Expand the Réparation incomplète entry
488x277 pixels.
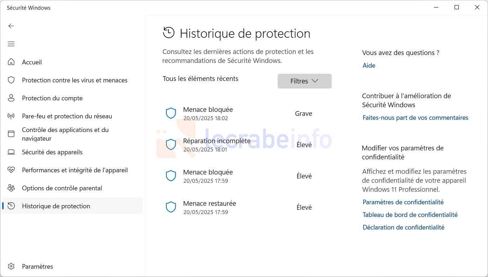click(x=247, y=145)
